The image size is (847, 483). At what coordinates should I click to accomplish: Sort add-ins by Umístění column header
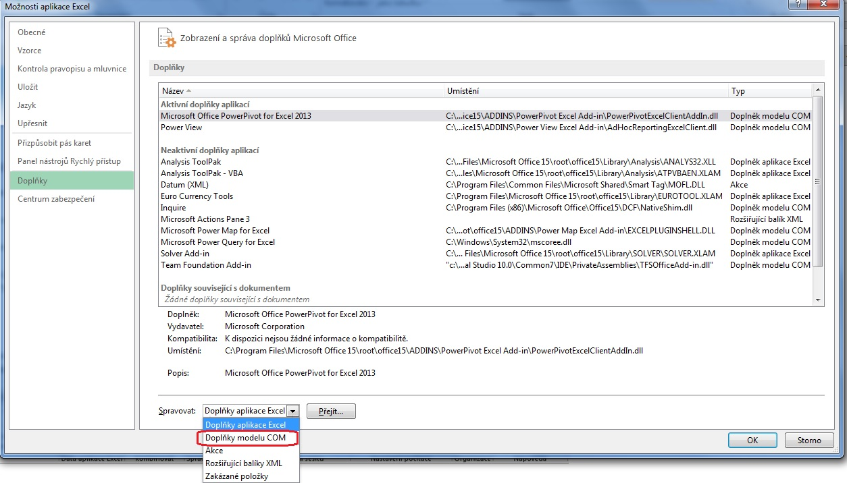pos(586,91)
